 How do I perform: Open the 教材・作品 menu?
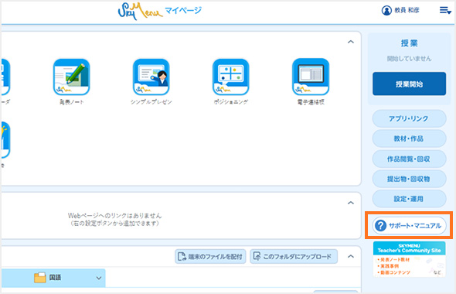[409, 138]
